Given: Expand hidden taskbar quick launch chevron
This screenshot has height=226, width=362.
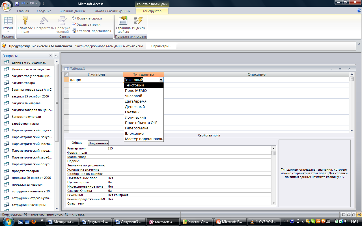Looking at the screenshot, I should [42, 220].
